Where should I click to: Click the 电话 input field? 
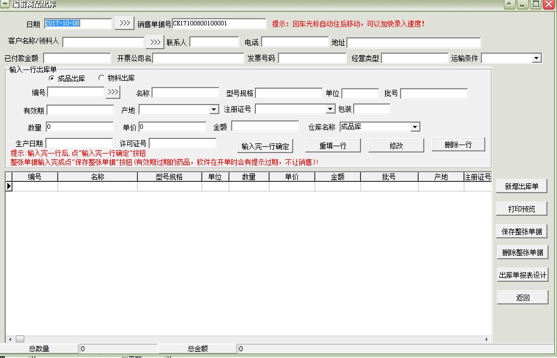tap(295, 42)
